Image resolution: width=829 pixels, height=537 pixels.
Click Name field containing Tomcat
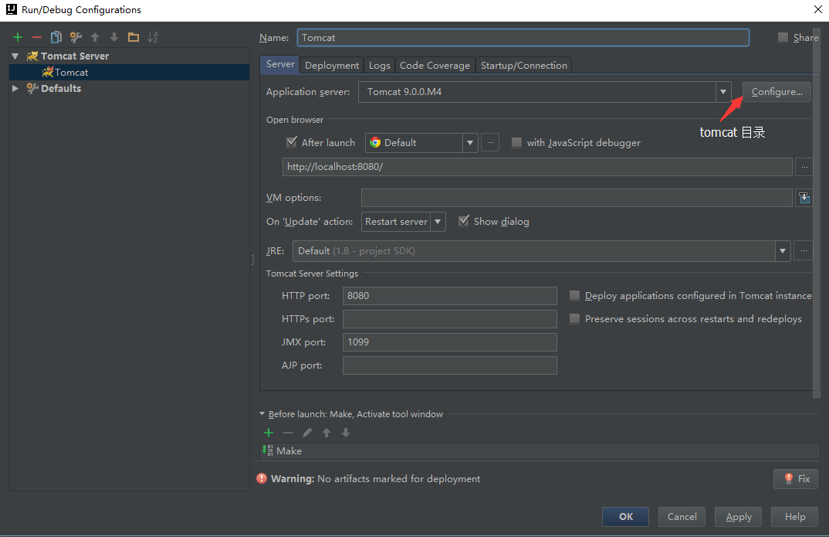(x=523, y=38)
